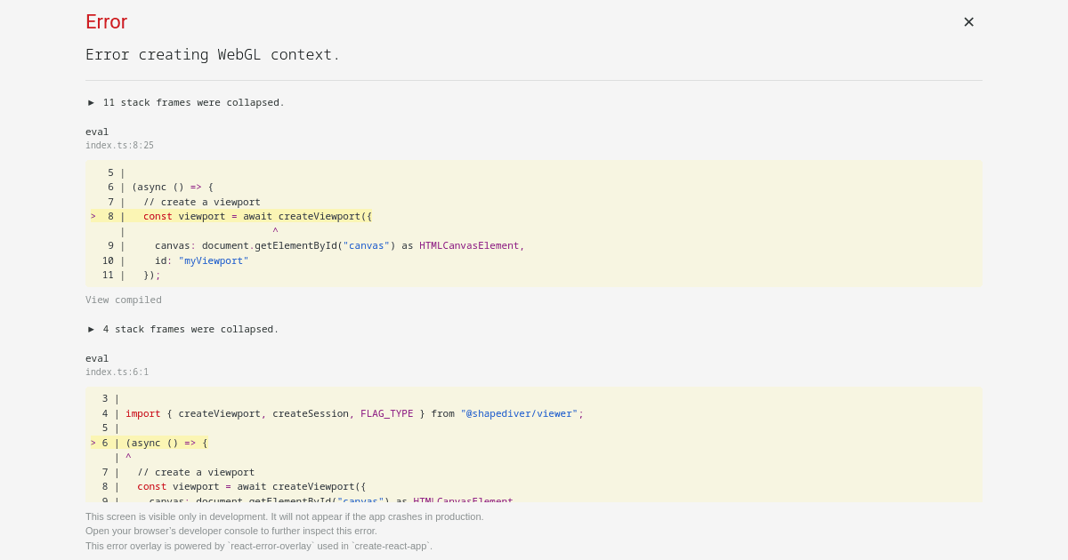
Task: Click the caret under createViewport call
Action: pyautogui.click(x=275, y=230)
